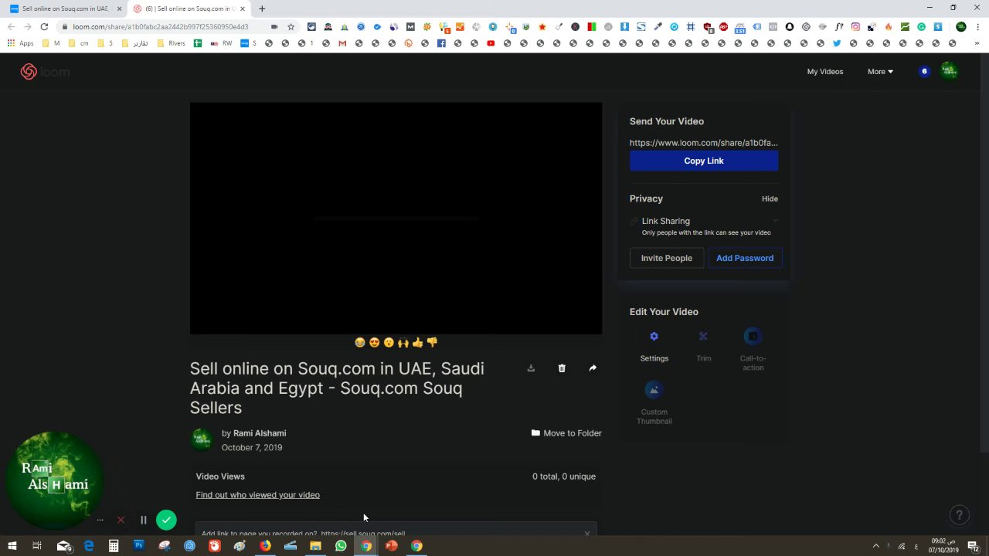Click the video player area
Screen dimensions: 989x556
(x=396, y=219)
